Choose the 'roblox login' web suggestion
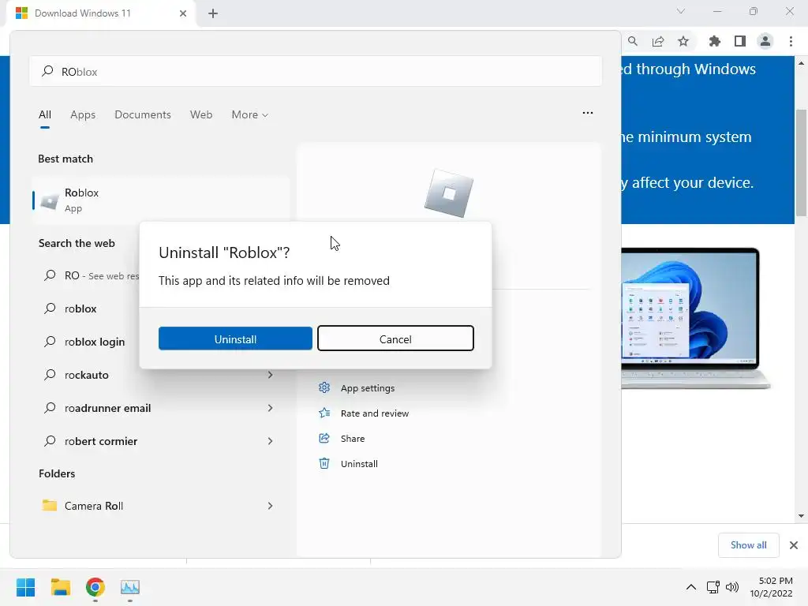 point(95,342)
